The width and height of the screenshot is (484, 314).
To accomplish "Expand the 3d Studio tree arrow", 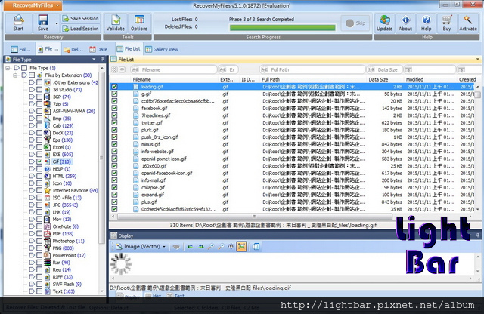I will click(32, 89).
